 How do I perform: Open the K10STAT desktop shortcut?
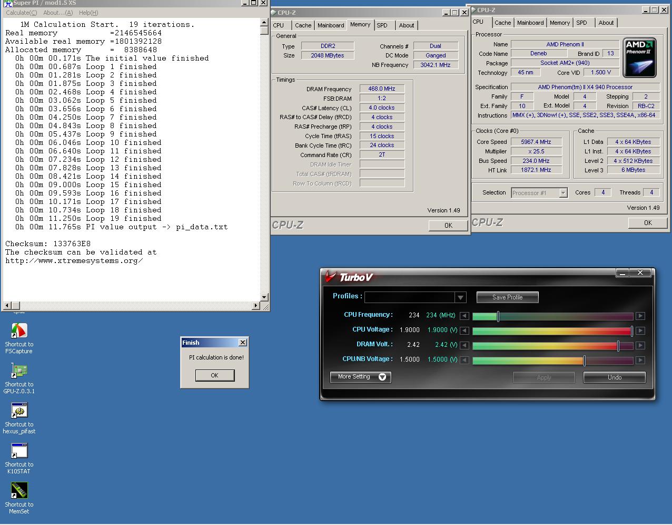pos(19,458)
